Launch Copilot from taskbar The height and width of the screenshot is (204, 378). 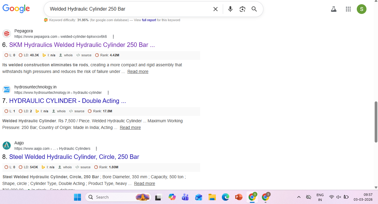(x=172, y=197)
